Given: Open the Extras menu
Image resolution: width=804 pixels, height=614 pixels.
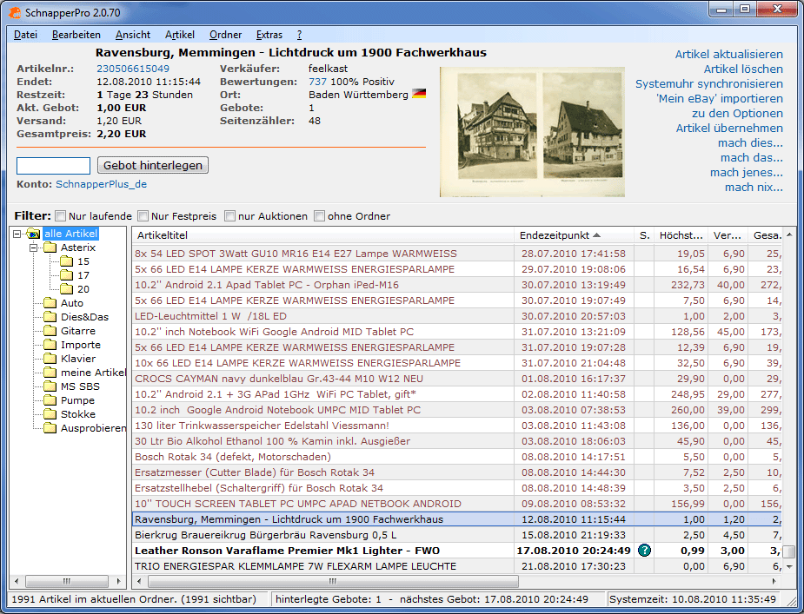Looking at the screenshot, I should 269,35.
